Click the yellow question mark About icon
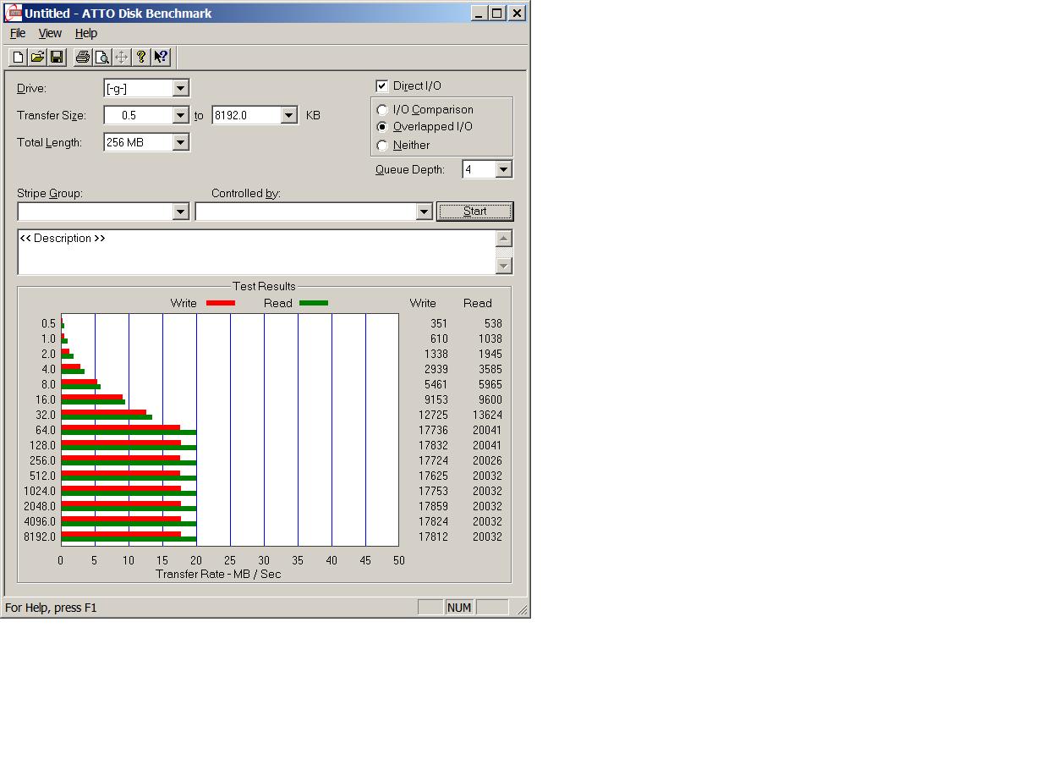This screenshot has height=765, width=1052. pyautogui.click(x=141, y=57)
